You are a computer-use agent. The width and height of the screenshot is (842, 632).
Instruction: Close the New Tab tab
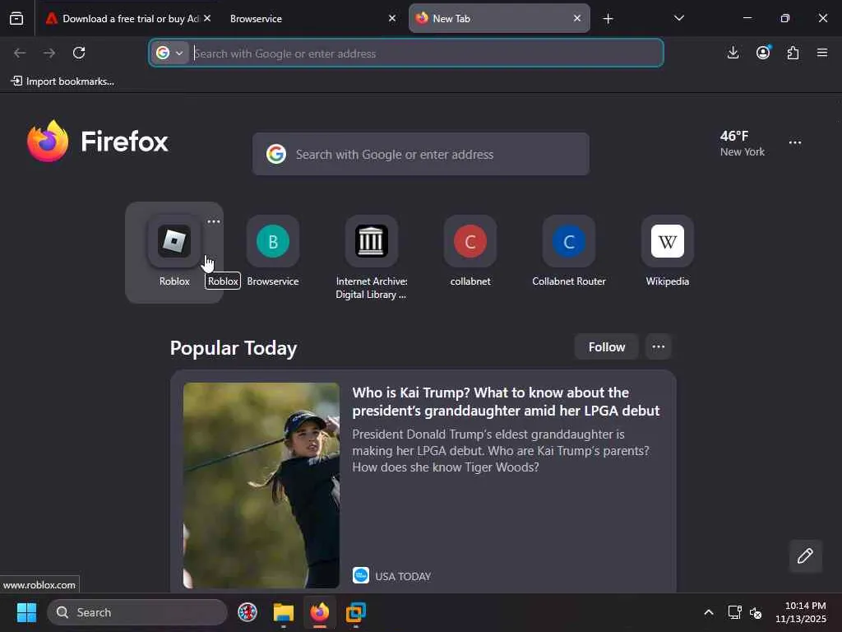click(577, 18)
